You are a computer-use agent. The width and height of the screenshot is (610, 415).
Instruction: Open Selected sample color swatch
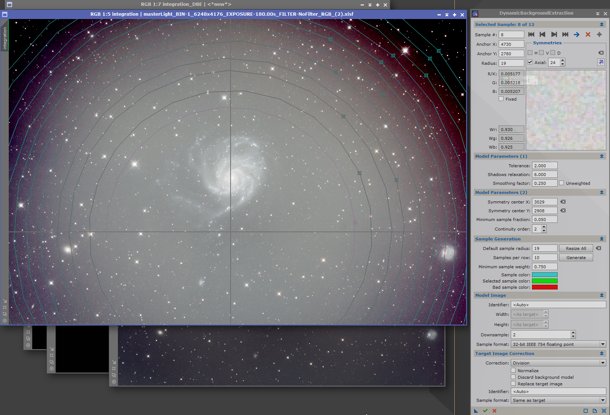pyautogui.click(x=544, y=281)
